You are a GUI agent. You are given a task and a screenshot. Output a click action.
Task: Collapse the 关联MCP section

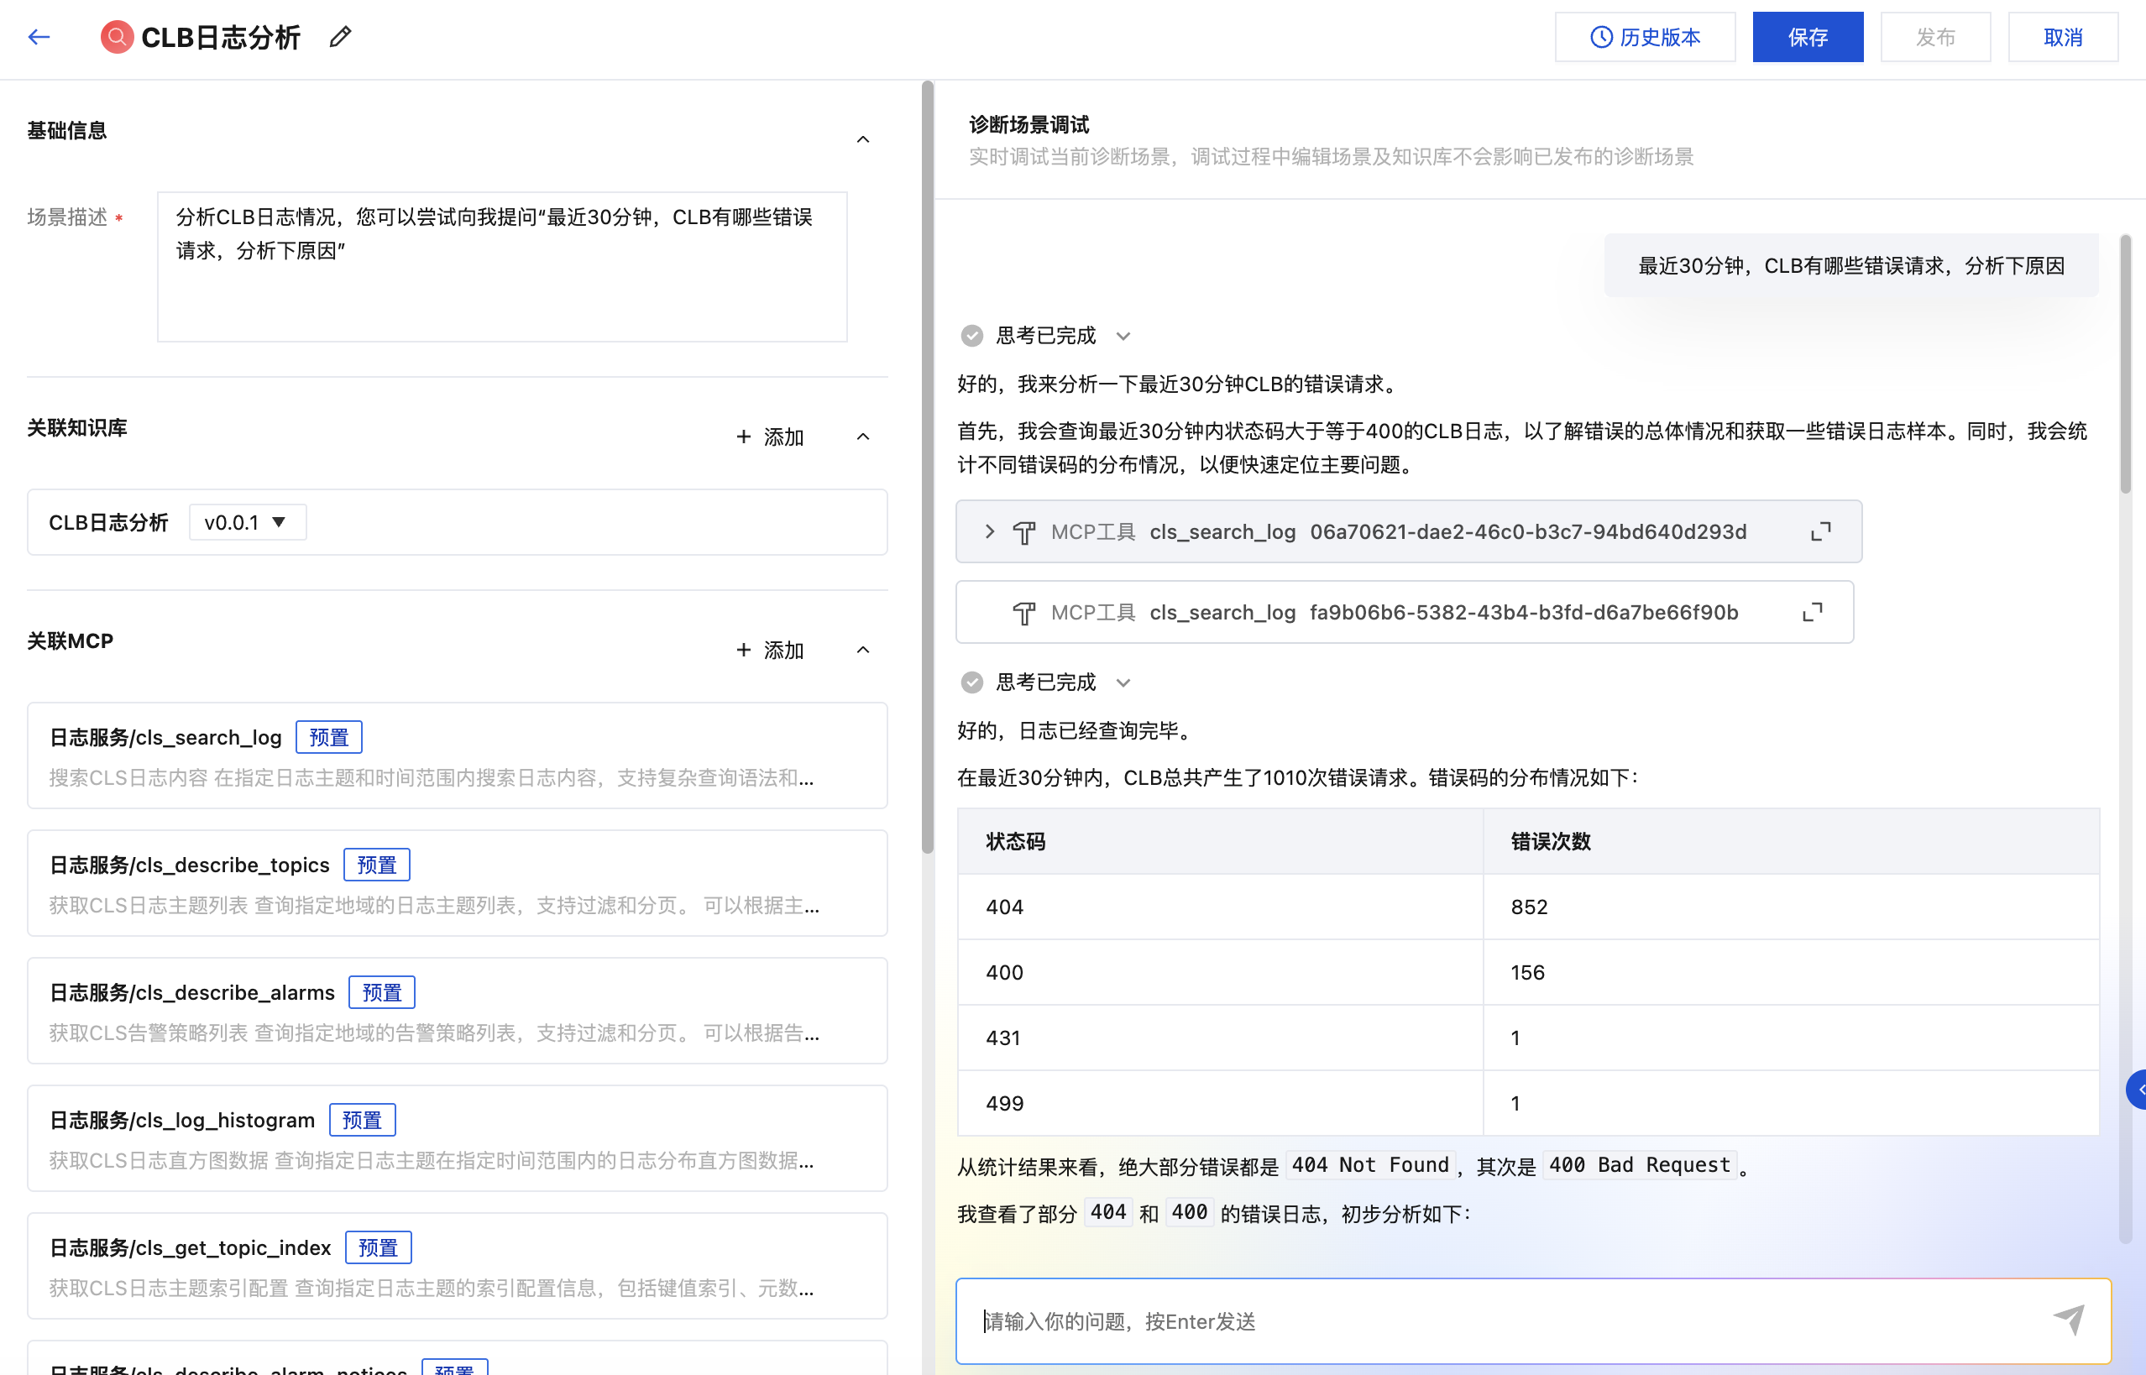coord(863,650)
